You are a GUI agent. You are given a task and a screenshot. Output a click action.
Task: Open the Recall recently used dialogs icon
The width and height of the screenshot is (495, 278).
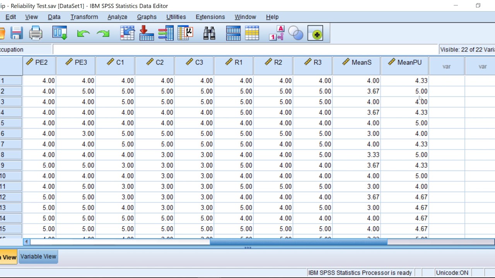[60, 33]
